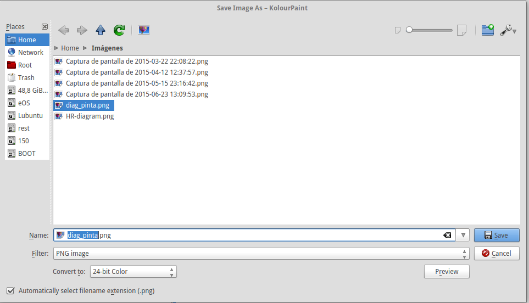The image size is (529, 303).
Task: Click Imágenes in the breadcrumb path
Action: click(107, 48)
